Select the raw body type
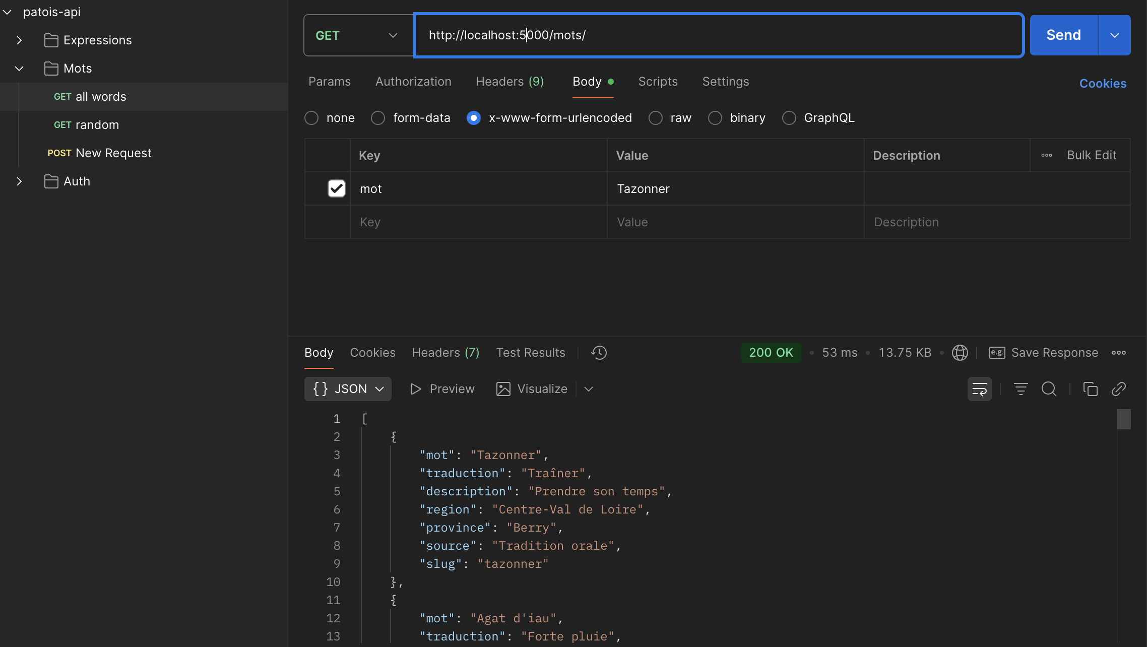The height and width of the screenshot is (647, 1147). pyautogui.click(x=656, y=118)
